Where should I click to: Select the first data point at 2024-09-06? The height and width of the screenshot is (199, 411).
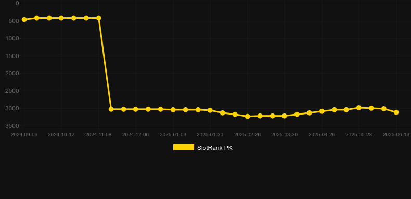click(24, 19)
